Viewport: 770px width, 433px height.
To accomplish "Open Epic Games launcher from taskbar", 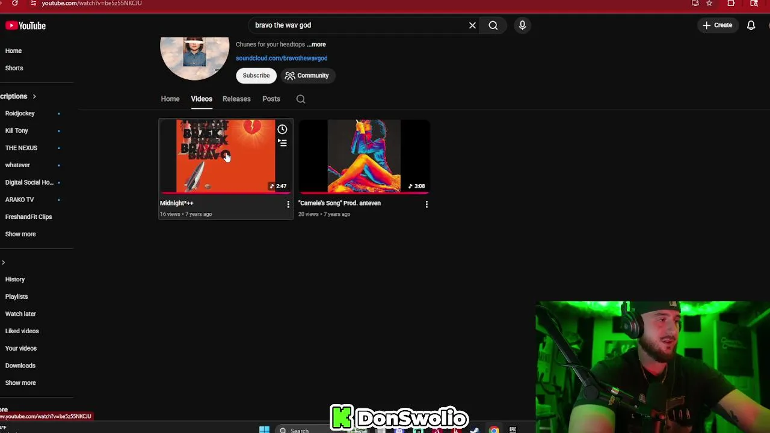I will point(513,430).
